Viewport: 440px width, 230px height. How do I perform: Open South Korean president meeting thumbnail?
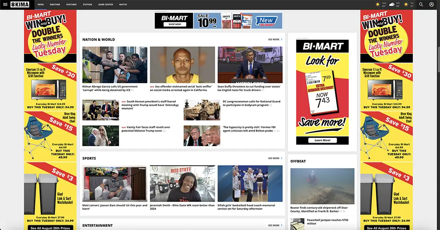(x=100, y=110)
